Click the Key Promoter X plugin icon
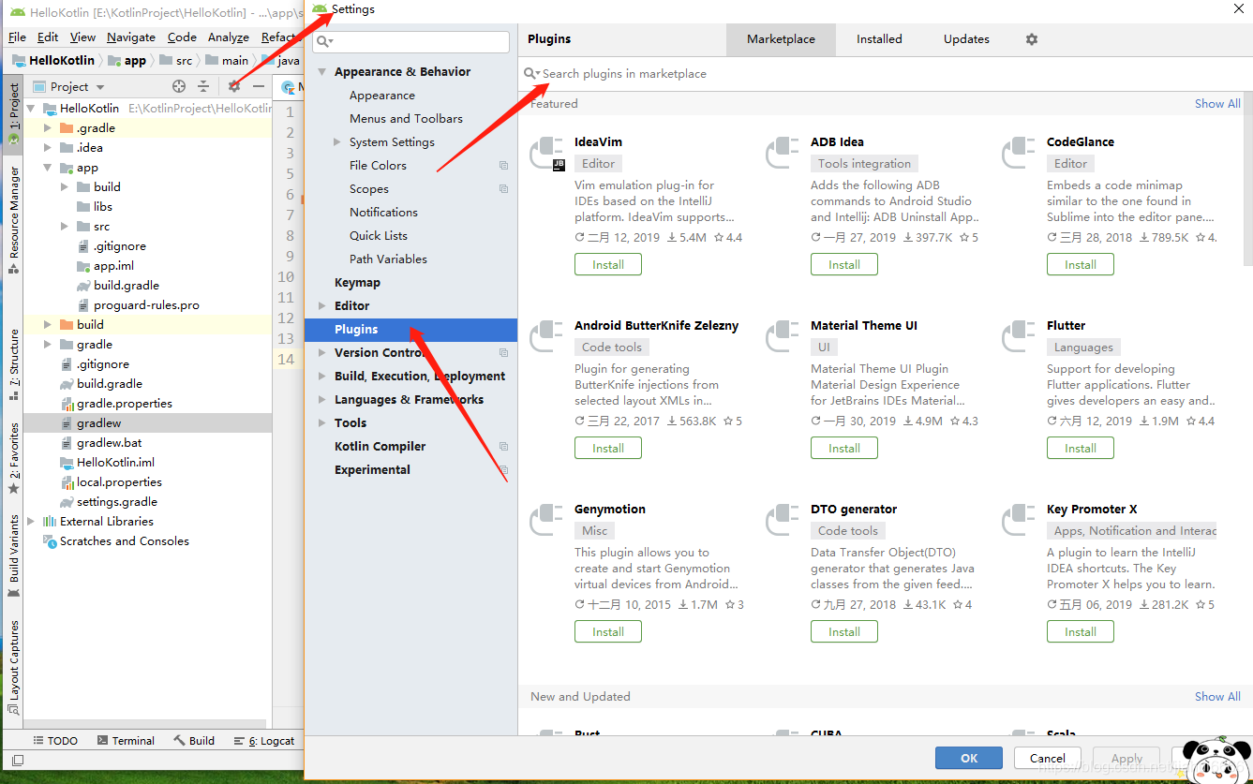This screenshot has width=1253, height=784. 1020,521
